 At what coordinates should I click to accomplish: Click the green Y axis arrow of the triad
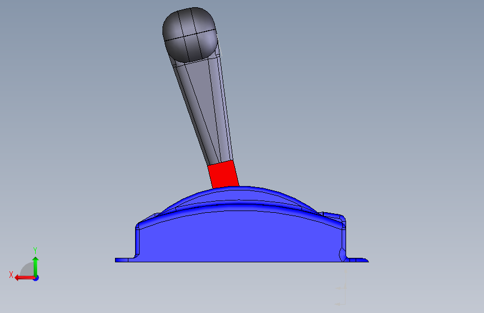pyautogui.click(x=36, y=266)
